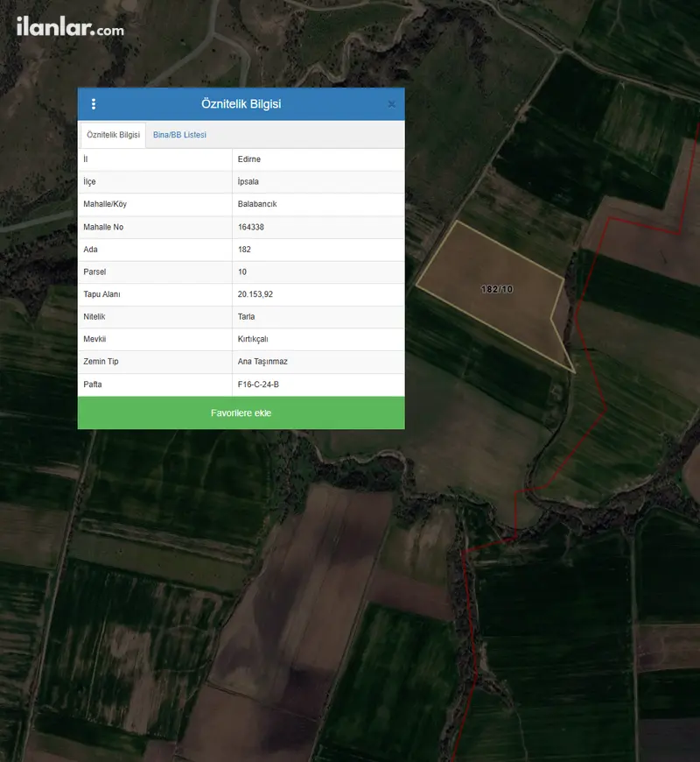Select the Tapu Alanı value 20.153,92
The image size is (700, 762).
point(255,294)
